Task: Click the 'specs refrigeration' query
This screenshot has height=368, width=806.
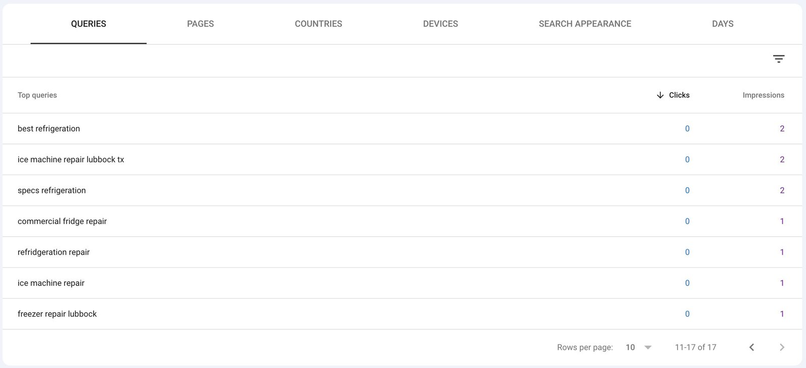Action: 51,190
